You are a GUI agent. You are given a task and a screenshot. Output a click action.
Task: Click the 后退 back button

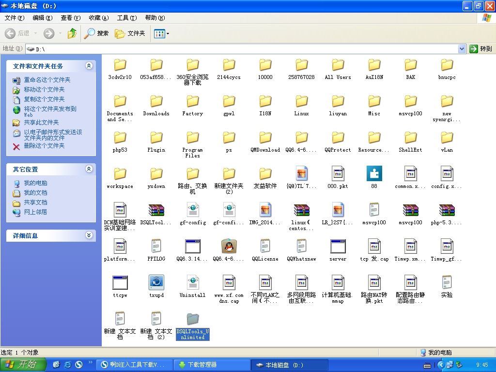pyautogui.click(x=17, y=33)
